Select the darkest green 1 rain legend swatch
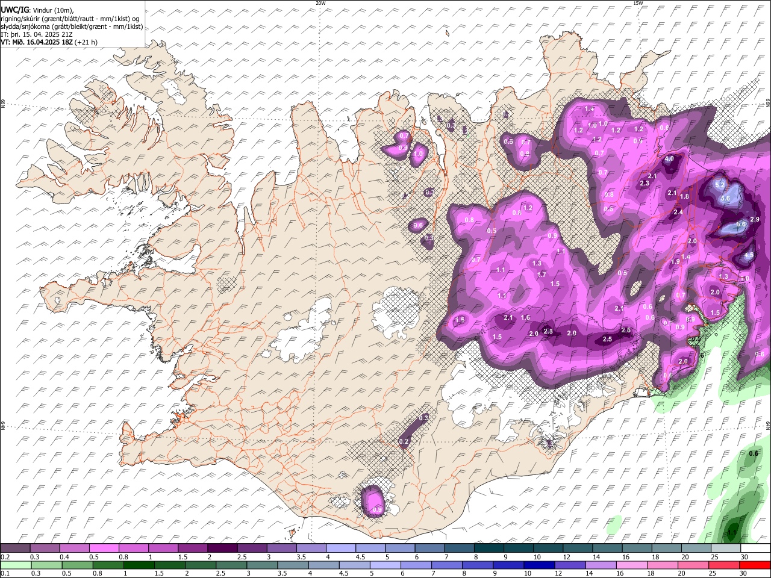 click(139, 565)
